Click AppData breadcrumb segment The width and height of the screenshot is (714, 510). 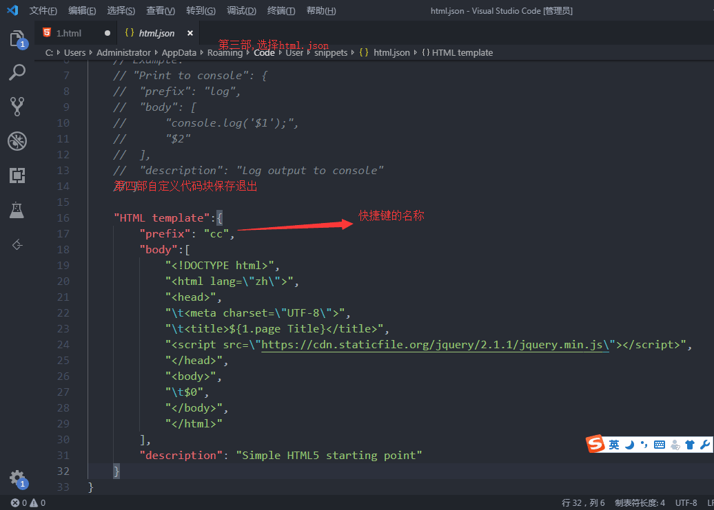(179, 53)
